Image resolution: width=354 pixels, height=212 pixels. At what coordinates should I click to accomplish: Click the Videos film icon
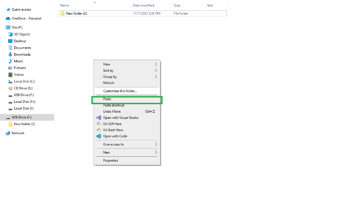tap(10, 74)
